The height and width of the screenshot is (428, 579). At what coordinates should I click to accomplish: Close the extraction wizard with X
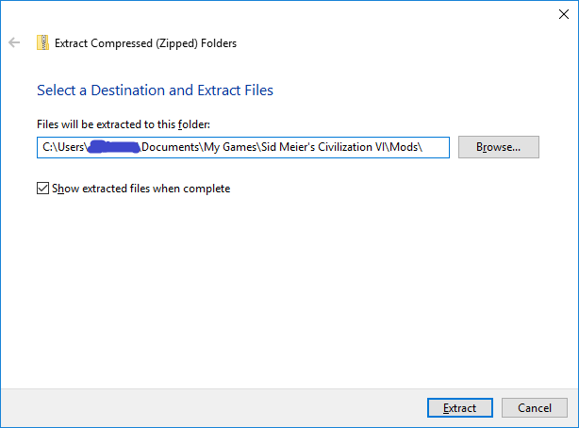564,14
